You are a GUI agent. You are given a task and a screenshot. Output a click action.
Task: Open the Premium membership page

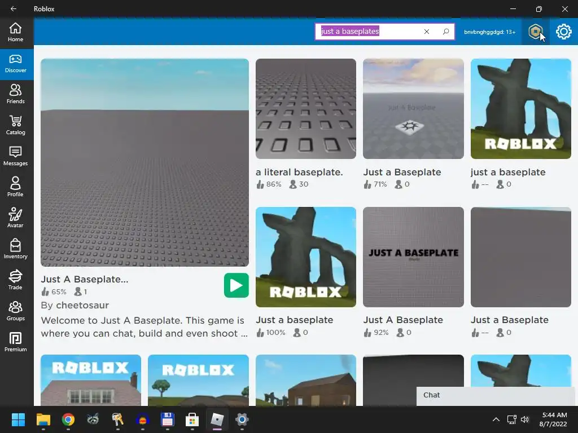[x=15, y=342]
